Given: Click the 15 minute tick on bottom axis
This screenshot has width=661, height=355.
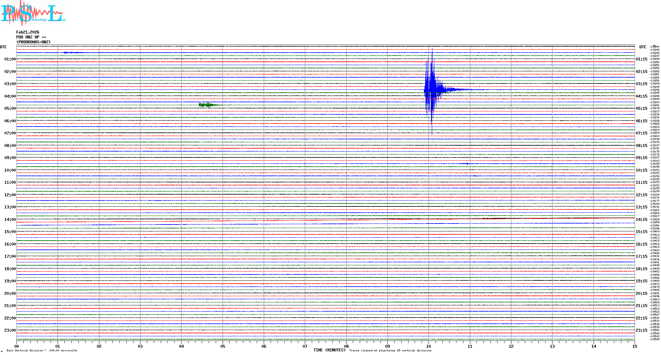Looking at the screenshot, I should 634,346.
